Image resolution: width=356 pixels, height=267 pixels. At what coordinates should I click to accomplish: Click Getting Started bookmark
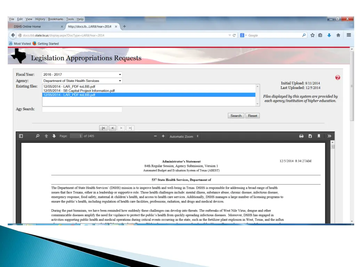coord(46,43)
